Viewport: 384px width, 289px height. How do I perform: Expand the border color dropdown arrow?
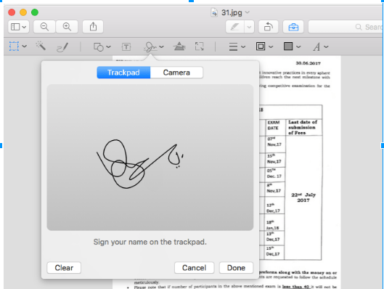[271, 46]
